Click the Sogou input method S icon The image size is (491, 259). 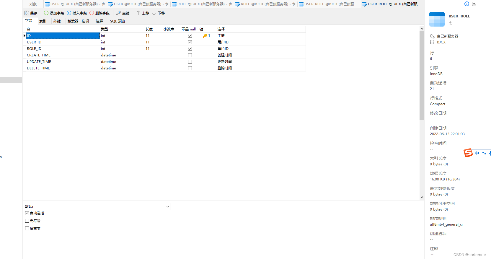(468, 153)
